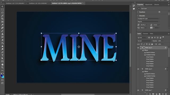Toggle Effects visibility on MINE copy 9
The width and height of the screenshot is (170, 95).
coord(143,50)
